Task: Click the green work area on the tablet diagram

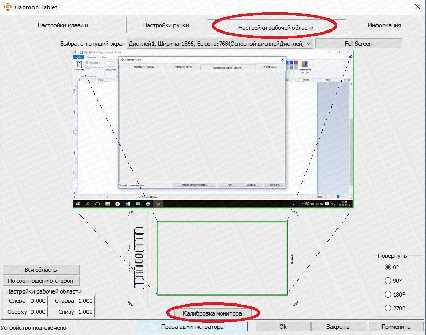Action: [222, 258]
